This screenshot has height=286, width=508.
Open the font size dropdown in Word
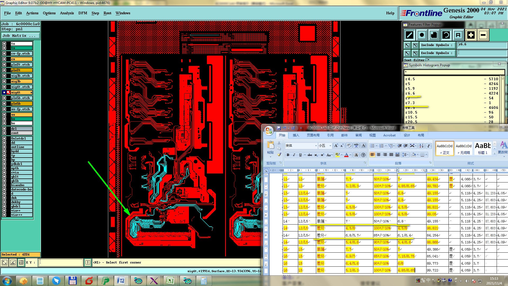click(330, 146)
